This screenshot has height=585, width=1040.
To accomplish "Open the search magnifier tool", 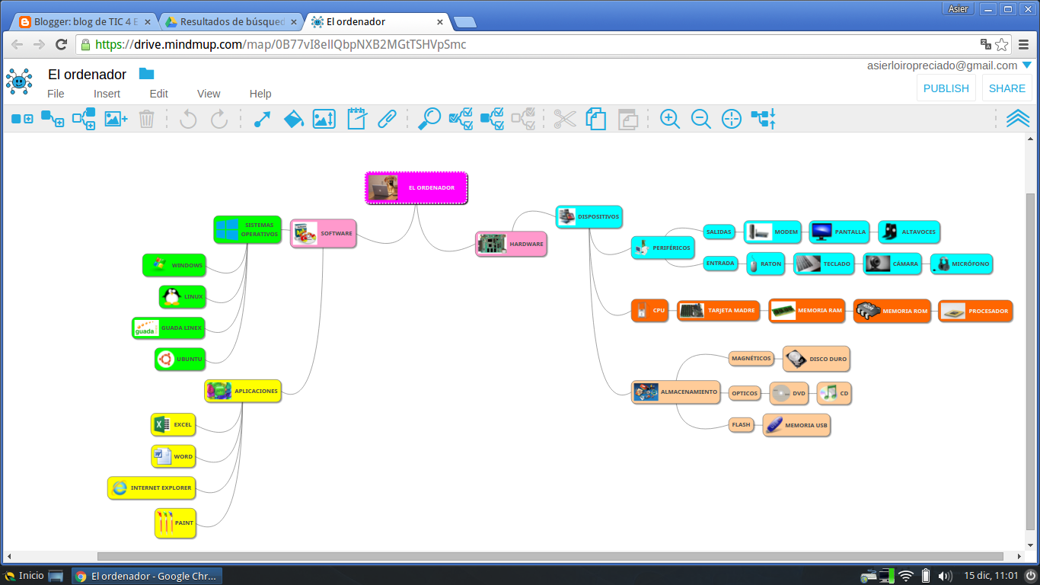I will (429, 119).
